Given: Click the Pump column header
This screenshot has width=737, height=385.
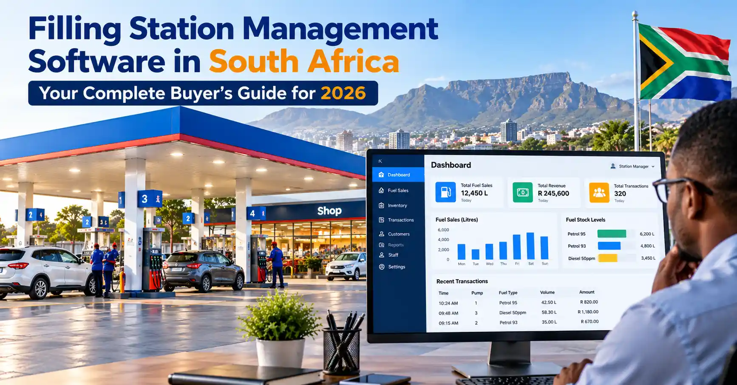Looking at the screenshot, I should coord(477,293).
